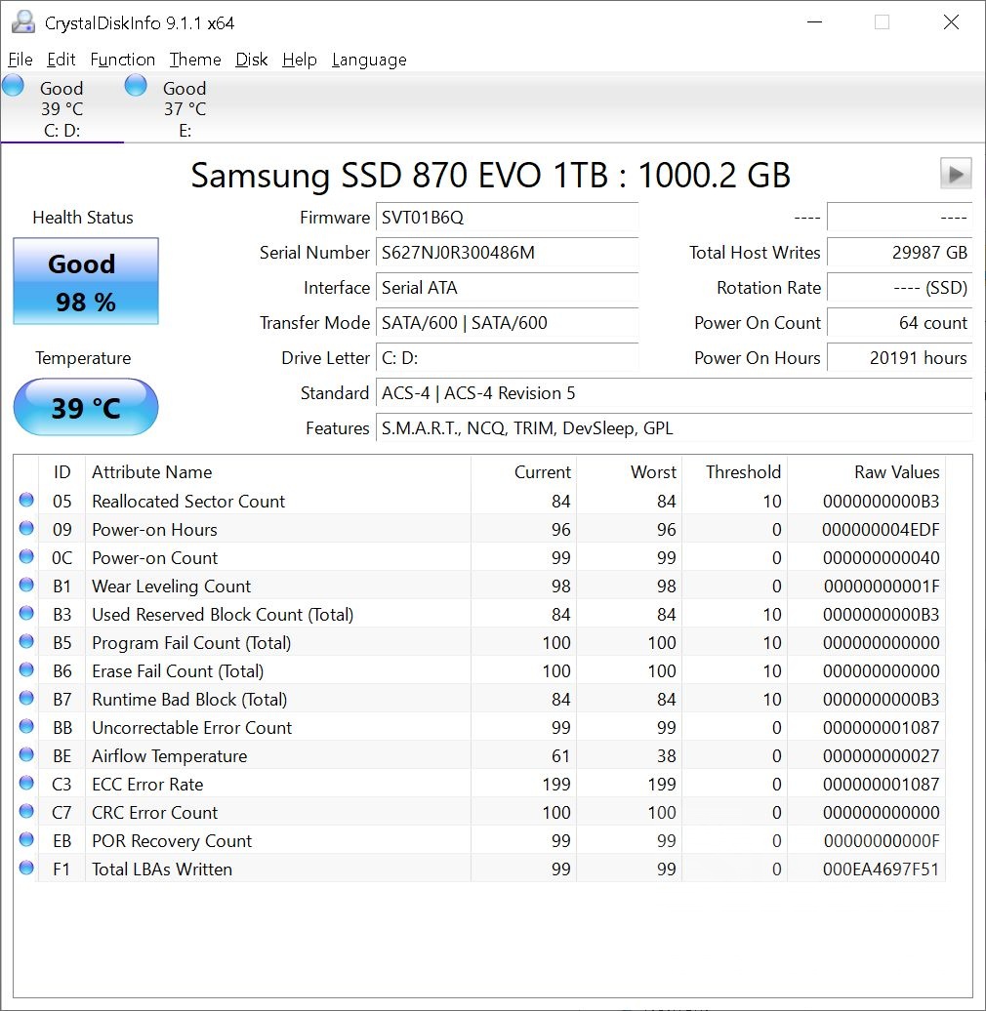The height and width of the screenshot is (1011, 986).
Task: Click the Raw Values column header
Action: (896, 472)
